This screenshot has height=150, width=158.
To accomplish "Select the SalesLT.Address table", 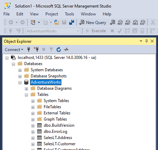I will pyautogui.click(x=58, y=138).
